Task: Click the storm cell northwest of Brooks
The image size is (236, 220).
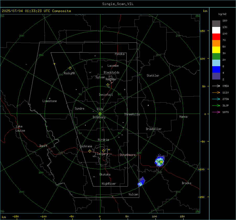Action: point(159,161)
